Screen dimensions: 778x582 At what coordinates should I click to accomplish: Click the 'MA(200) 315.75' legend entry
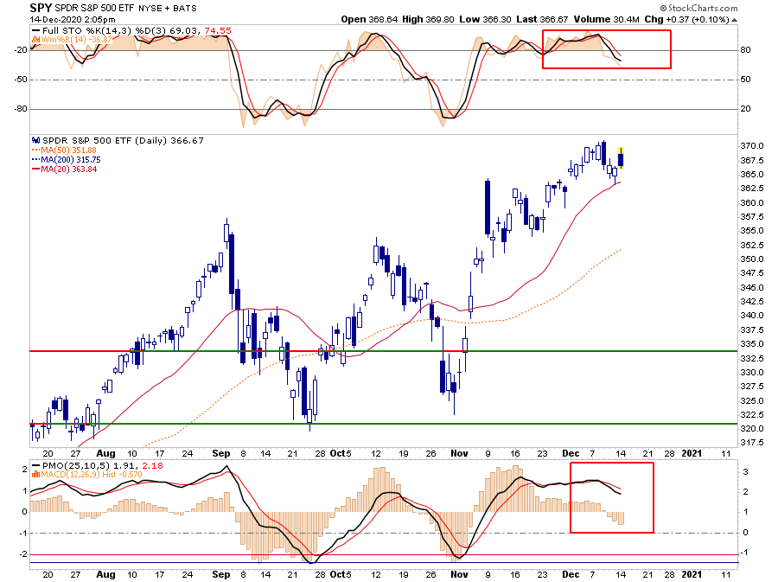coord(71,160)
